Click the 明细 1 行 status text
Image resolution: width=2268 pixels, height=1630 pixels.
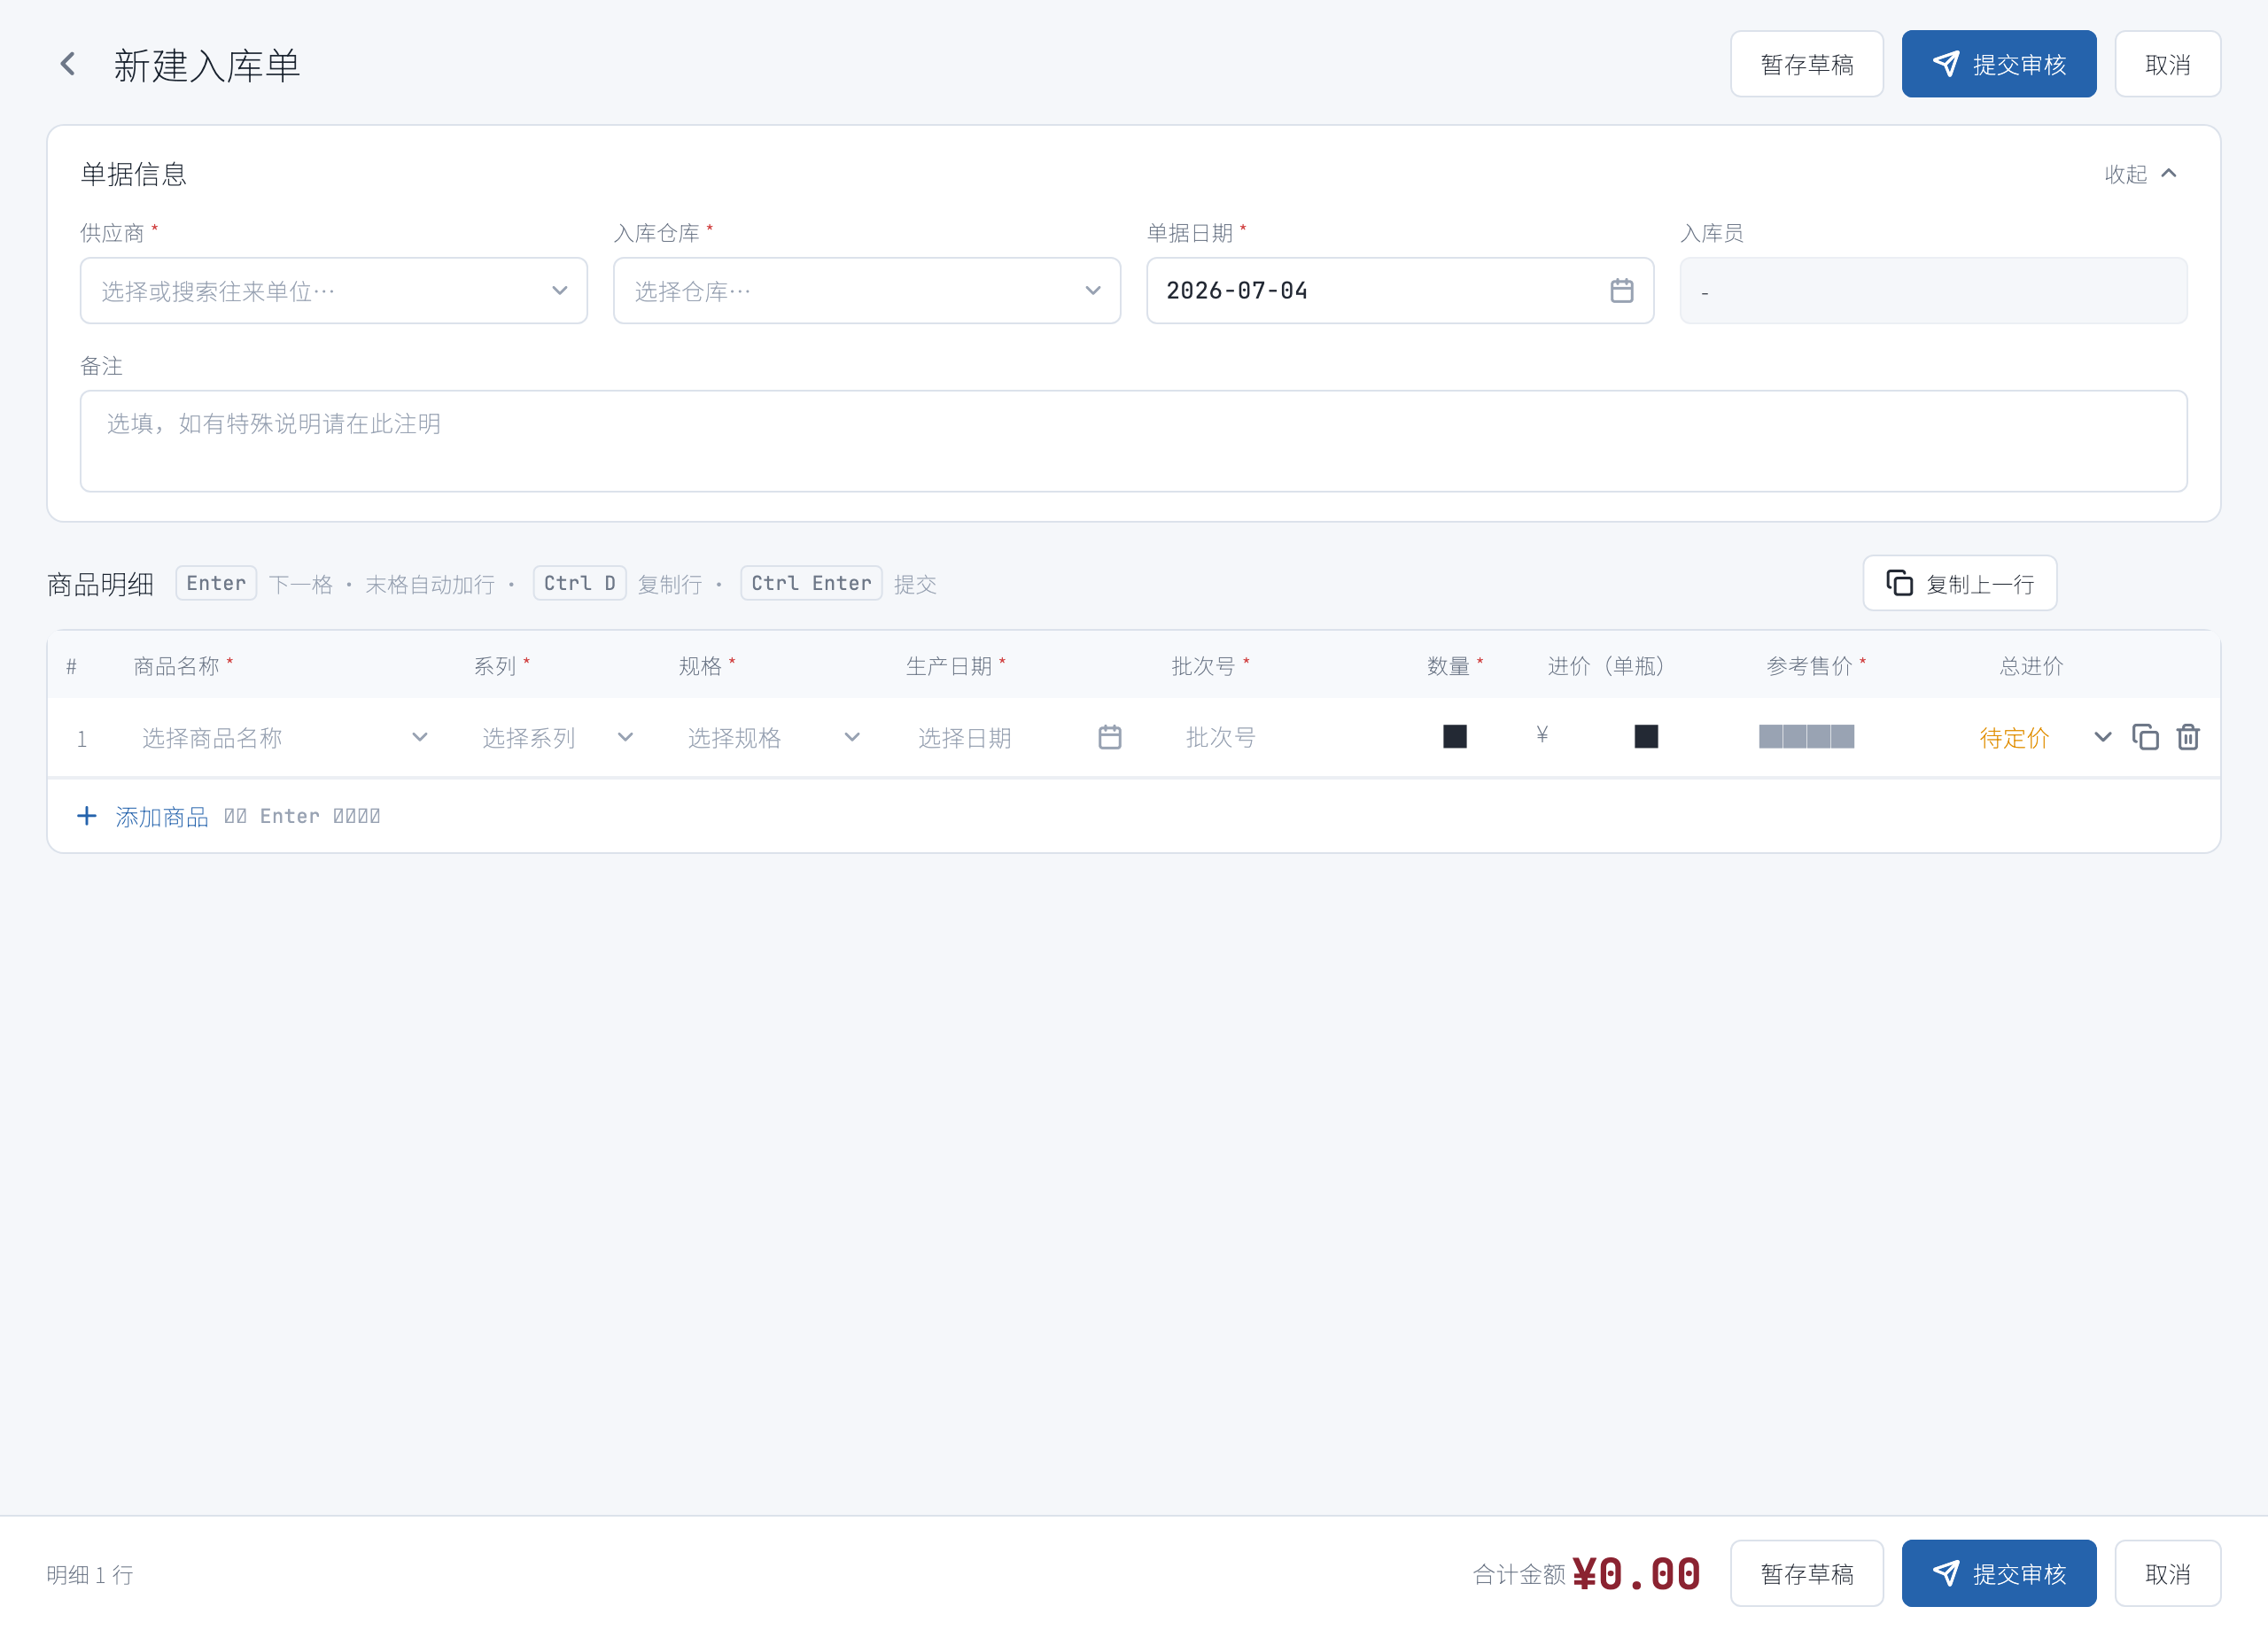click(x=90, y=1575)
